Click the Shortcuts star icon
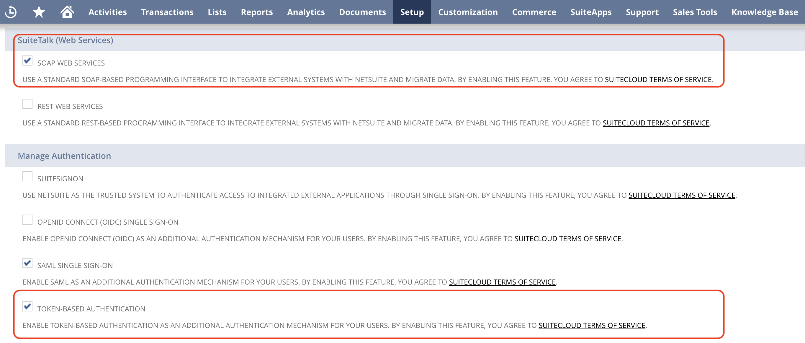Screen dimensions: 805x343 [x=39, y=12]
